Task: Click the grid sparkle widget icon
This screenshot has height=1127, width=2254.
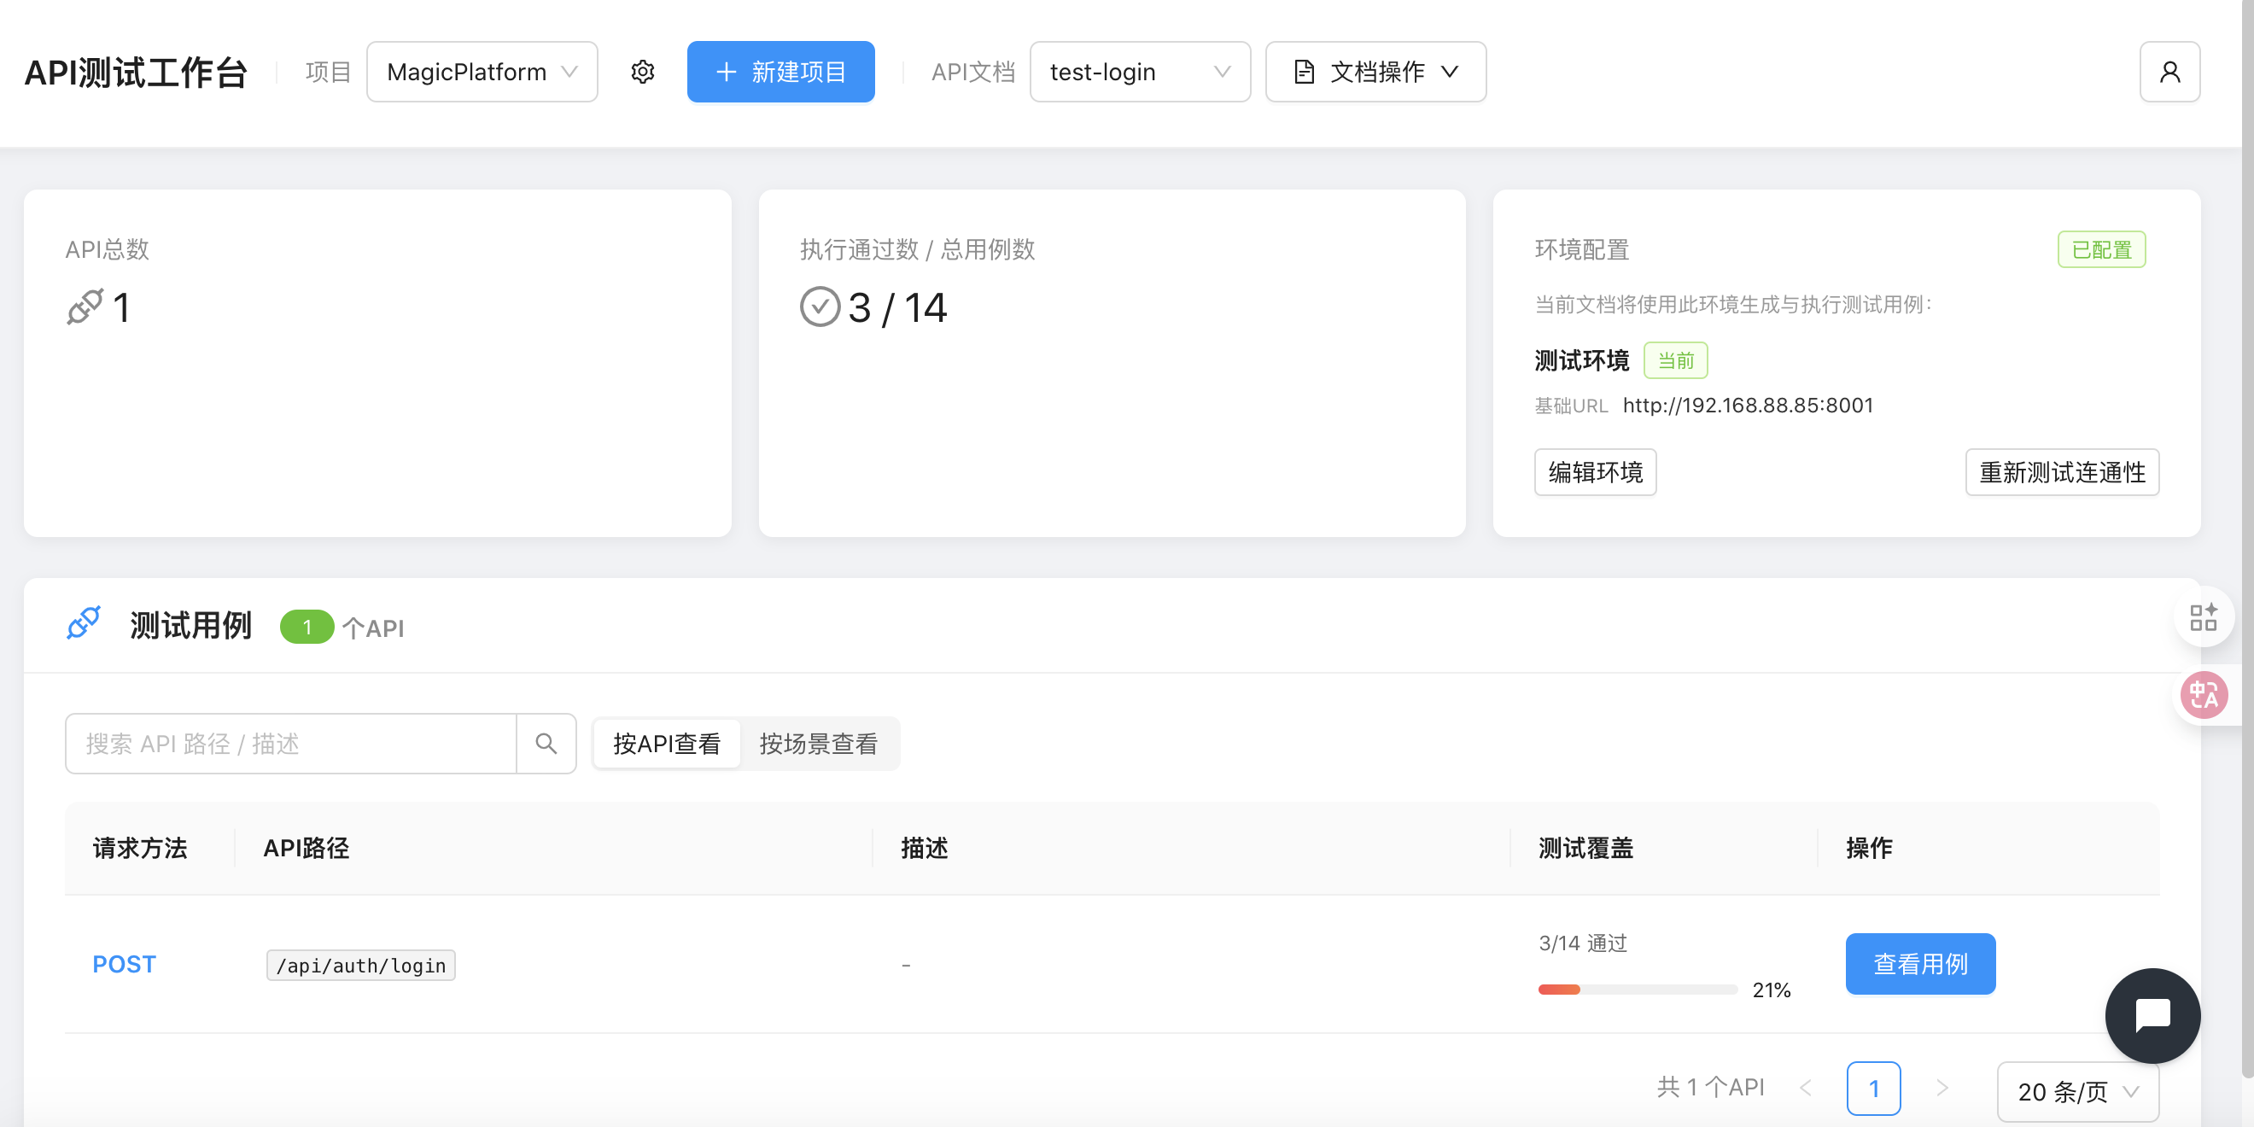Action: 2204,617
